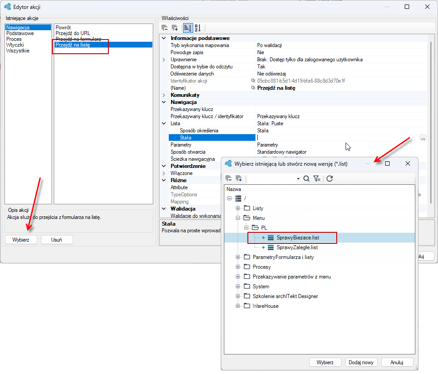The image size is (438, 374).
Task: Collapse the Menu folder in the tree
Action: (238, 218)
